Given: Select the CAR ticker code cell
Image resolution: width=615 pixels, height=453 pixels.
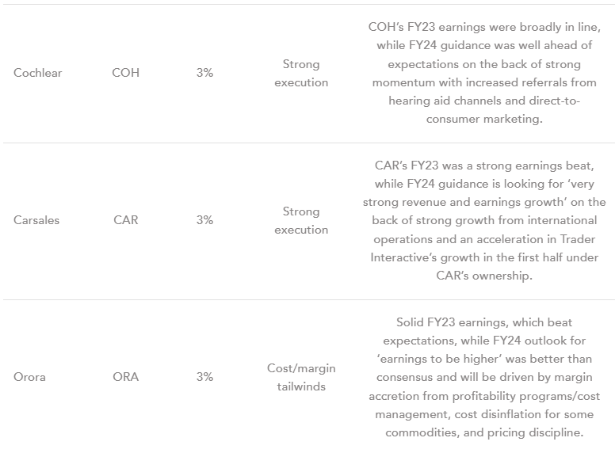Looking at the screenshot, I should tap(125, 220).
